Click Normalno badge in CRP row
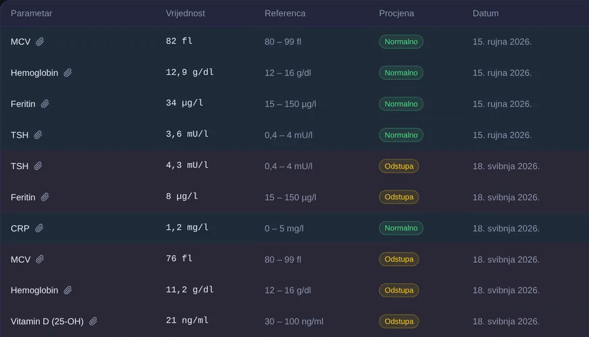Image resolution: width=589 pixels, height=337 pixels. point(401,228)
